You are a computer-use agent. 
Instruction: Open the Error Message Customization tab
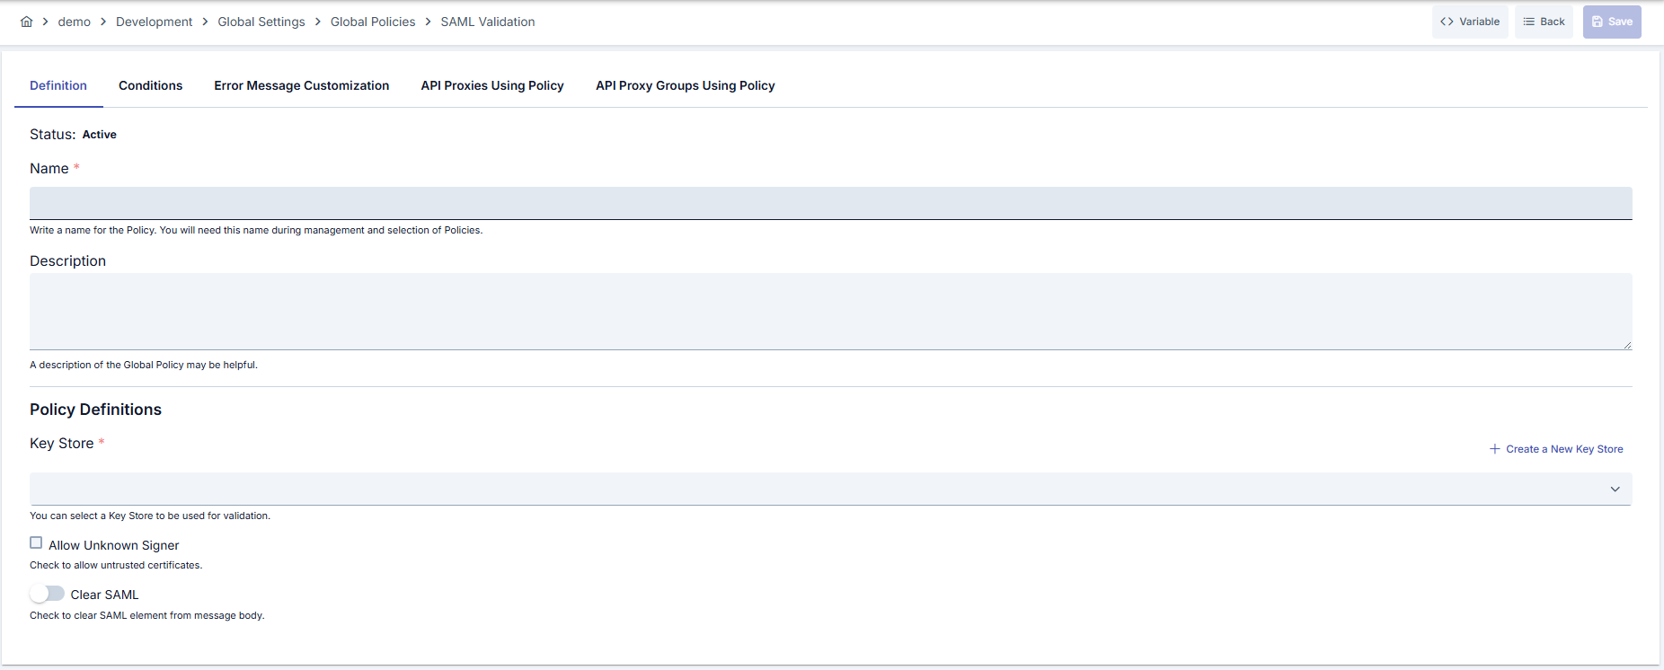coord(301,85)
